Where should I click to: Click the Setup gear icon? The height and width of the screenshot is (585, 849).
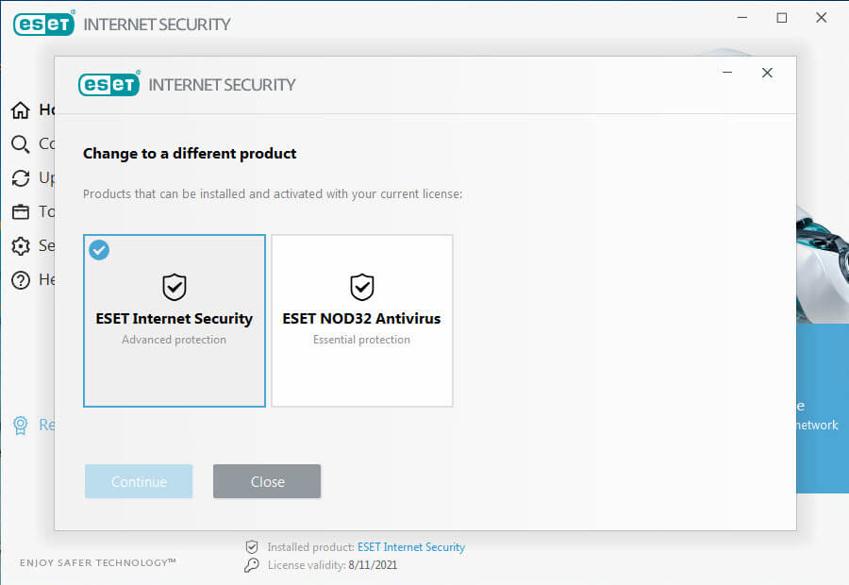tap(20, 246)
